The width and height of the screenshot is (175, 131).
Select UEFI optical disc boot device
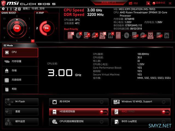(79, 35)
